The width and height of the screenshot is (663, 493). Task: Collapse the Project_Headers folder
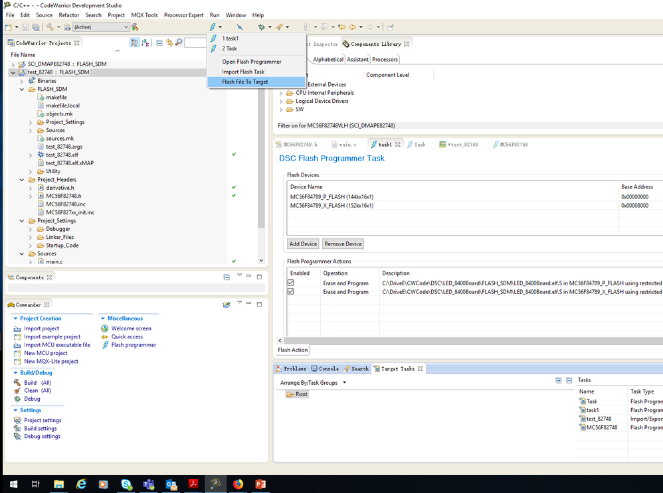click(x=21, y=180)
